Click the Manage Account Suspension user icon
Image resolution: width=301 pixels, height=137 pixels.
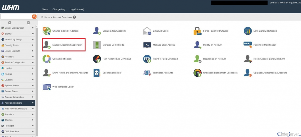pyautogui.click(x=46, y=45)
